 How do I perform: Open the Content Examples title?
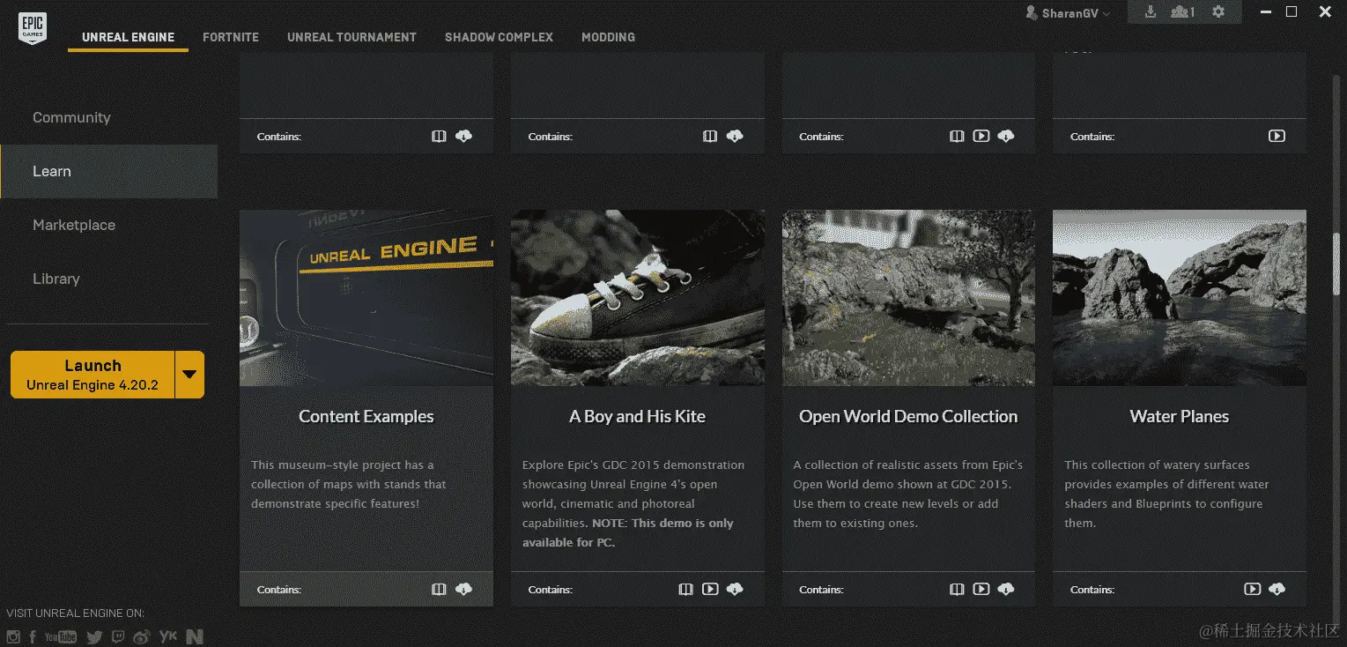(366, 416)
